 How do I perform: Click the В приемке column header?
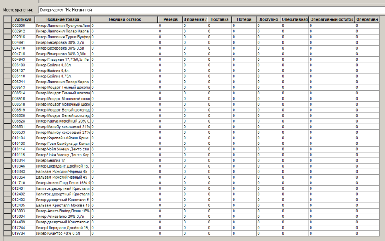[195, 19]
